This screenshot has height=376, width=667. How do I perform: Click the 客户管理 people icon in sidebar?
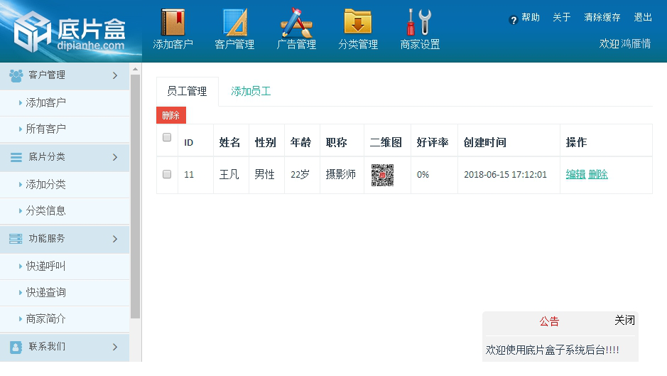tap(16, 75)
